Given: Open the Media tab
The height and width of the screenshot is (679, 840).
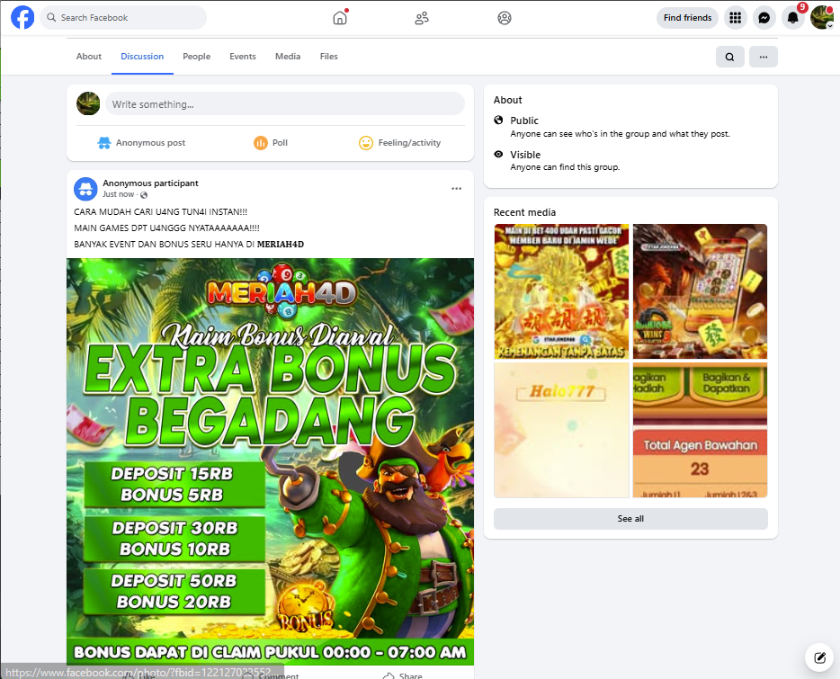Looking at the screenshot, I should (288, 57).
